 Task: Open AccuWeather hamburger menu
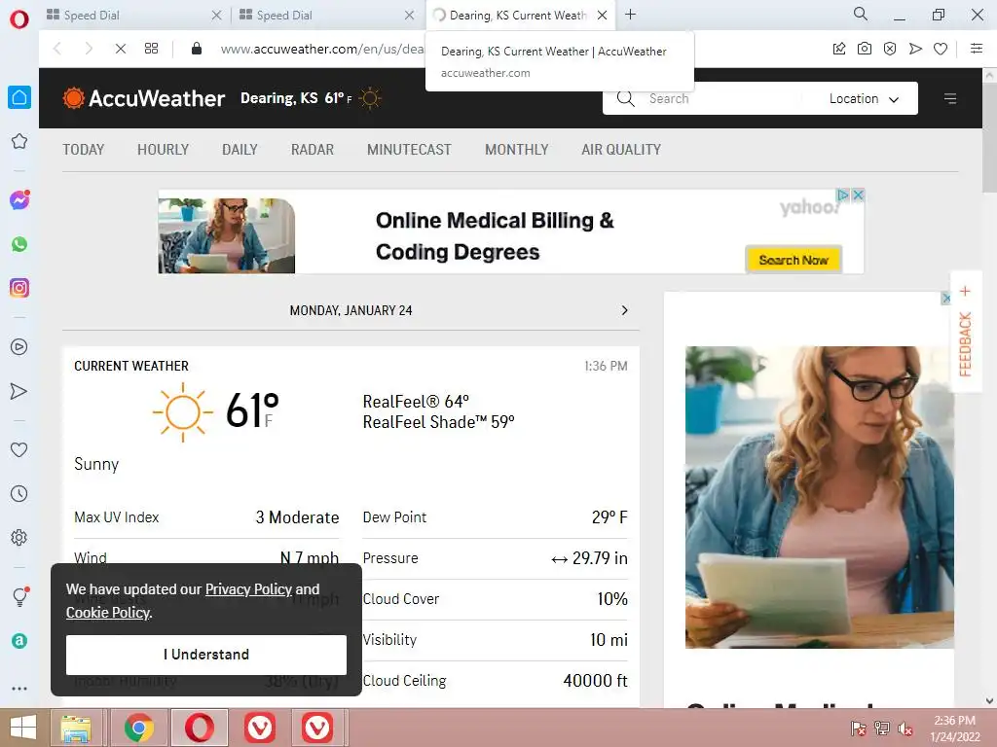(x=950, y=98)
